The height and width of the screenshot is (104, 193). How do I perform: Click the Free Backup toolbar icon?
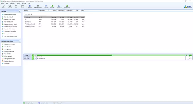(x=67, y=6)
